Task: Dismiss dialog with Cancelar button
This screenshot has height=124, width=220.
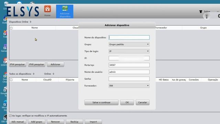Action: [142, 102]
